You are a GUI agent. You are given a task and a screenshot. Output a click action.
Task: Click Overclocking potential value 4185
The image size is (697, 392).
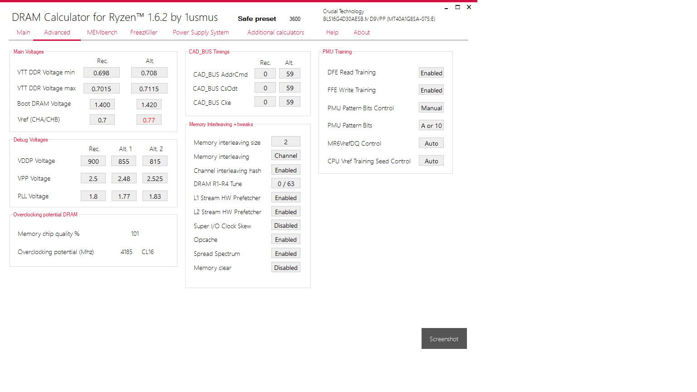tap(127, 252)
